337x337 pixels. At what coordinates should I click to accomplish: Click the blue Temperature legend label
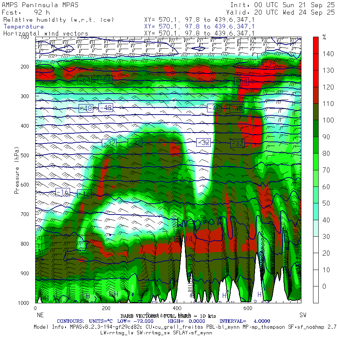click(24, 27)
